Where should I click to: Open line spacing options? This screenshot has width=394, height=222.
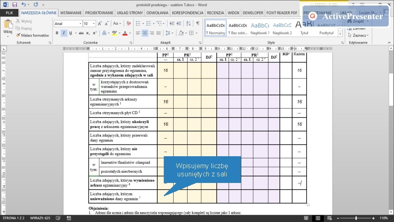click(x=170, y=33)
